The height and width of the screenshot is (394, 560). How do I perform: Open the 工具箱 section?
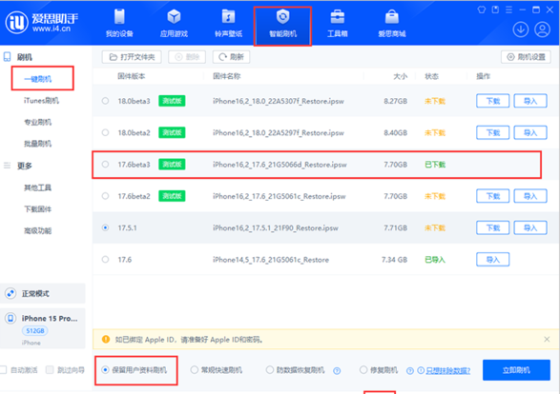[x=337, y=23]
